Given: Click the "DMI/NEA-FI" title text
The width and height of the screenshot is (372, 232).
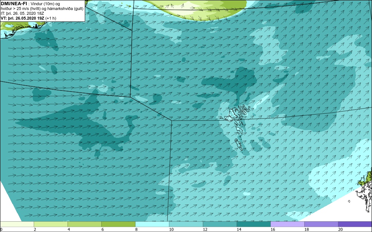Looking at the screenshot, I should point(13,4).
